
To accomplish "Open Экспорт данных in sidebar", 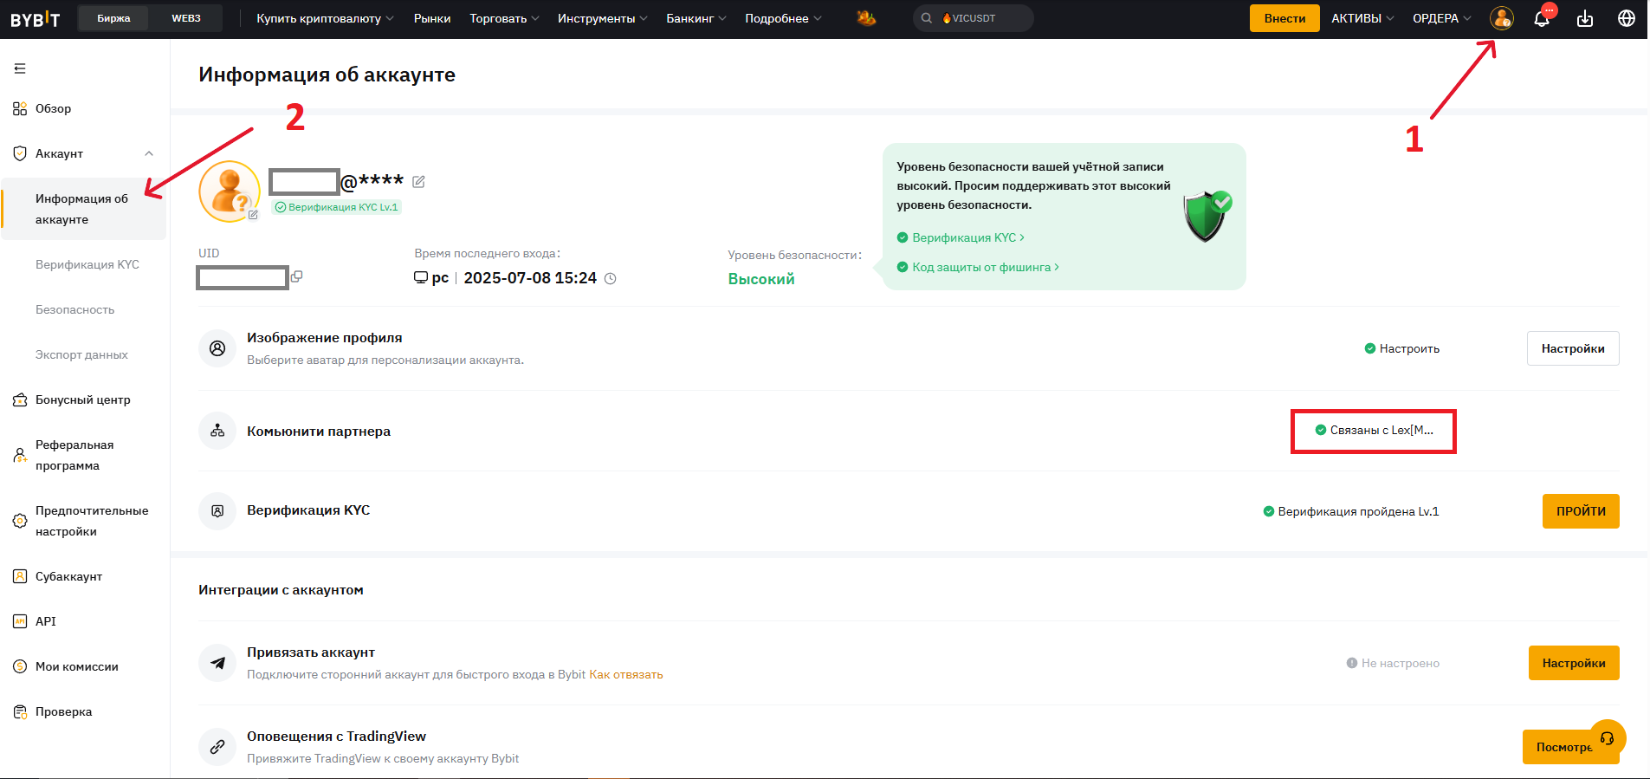I will (81, 354).
